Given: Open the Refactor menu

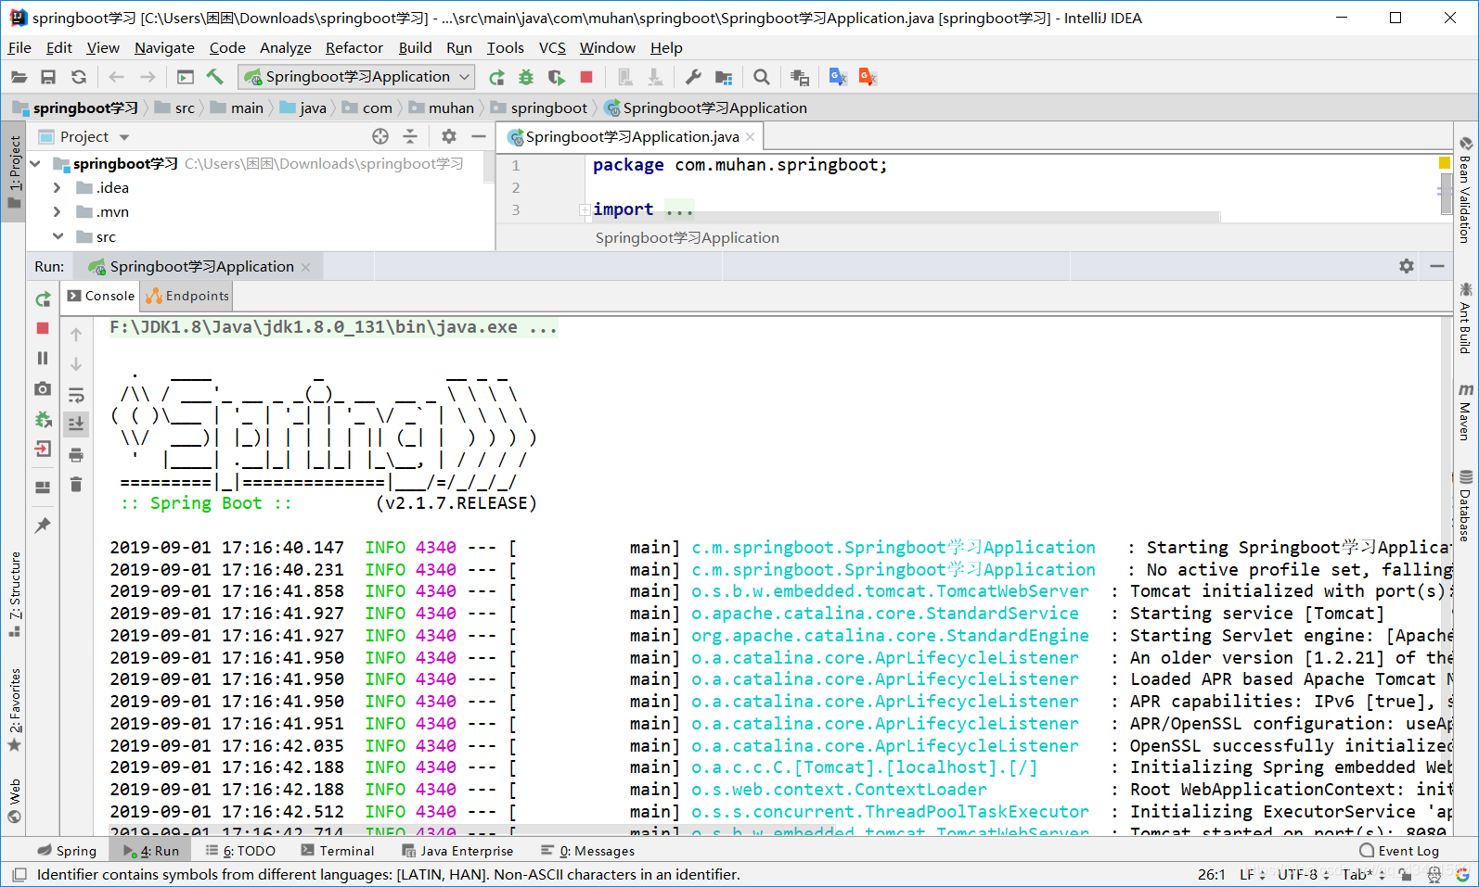Looking at the screenshot, I should 354,47.
